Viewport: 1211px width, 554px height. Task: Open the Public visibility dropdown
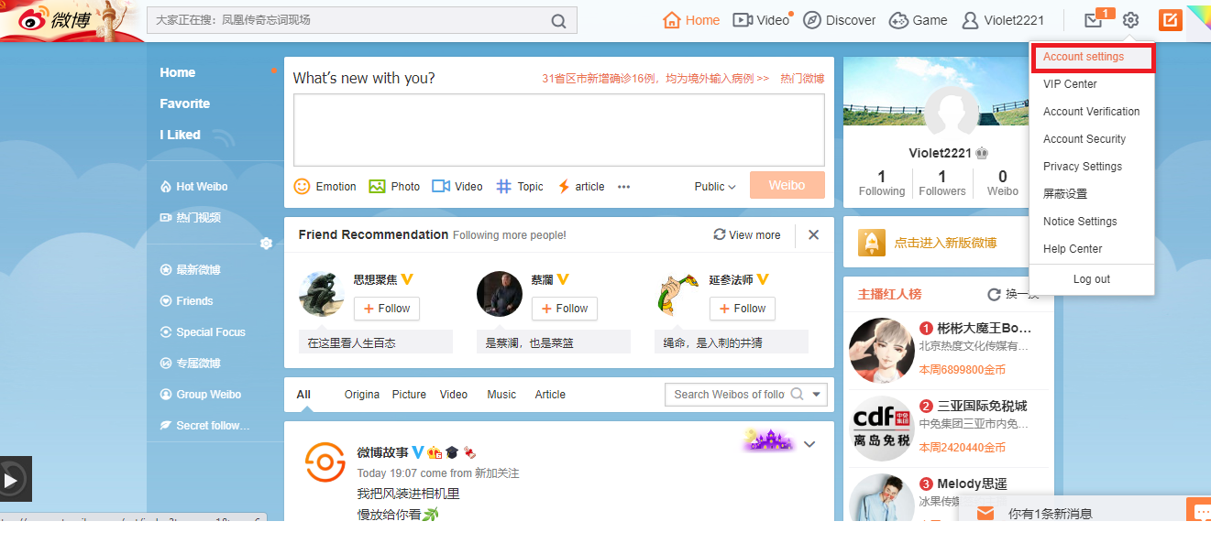coord(715,186)
